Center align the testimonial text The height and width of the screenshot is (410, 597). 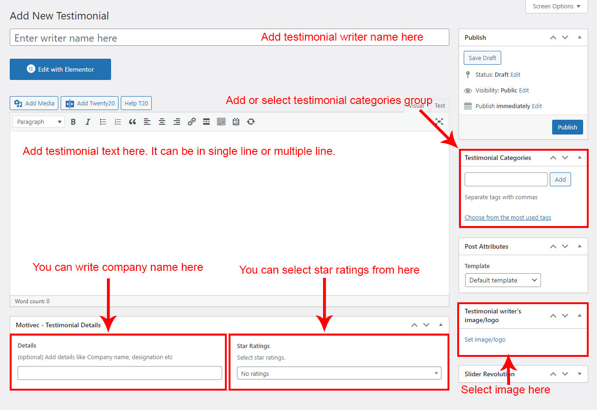pos(162,122)
